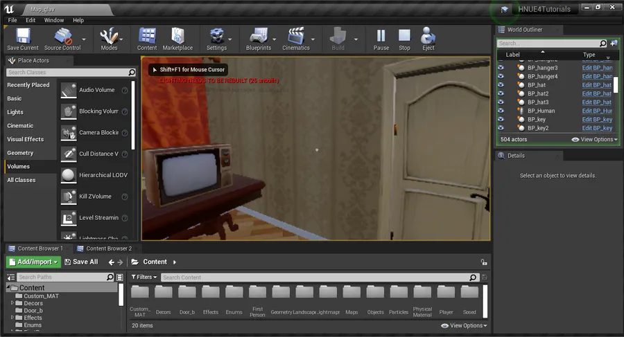Go back in Content Browser history
This screenshot has height=337, width=624.
[x=112, y=262]
